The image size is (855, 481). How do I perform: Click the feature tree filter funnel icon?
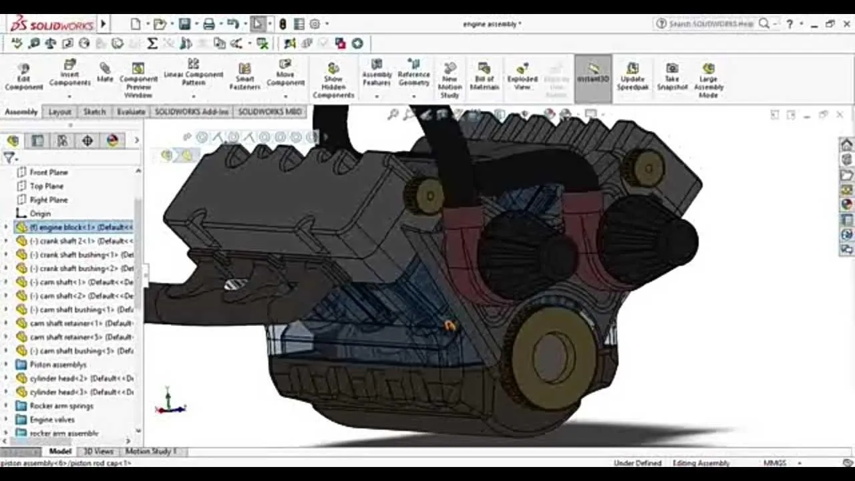coord(9,158)
